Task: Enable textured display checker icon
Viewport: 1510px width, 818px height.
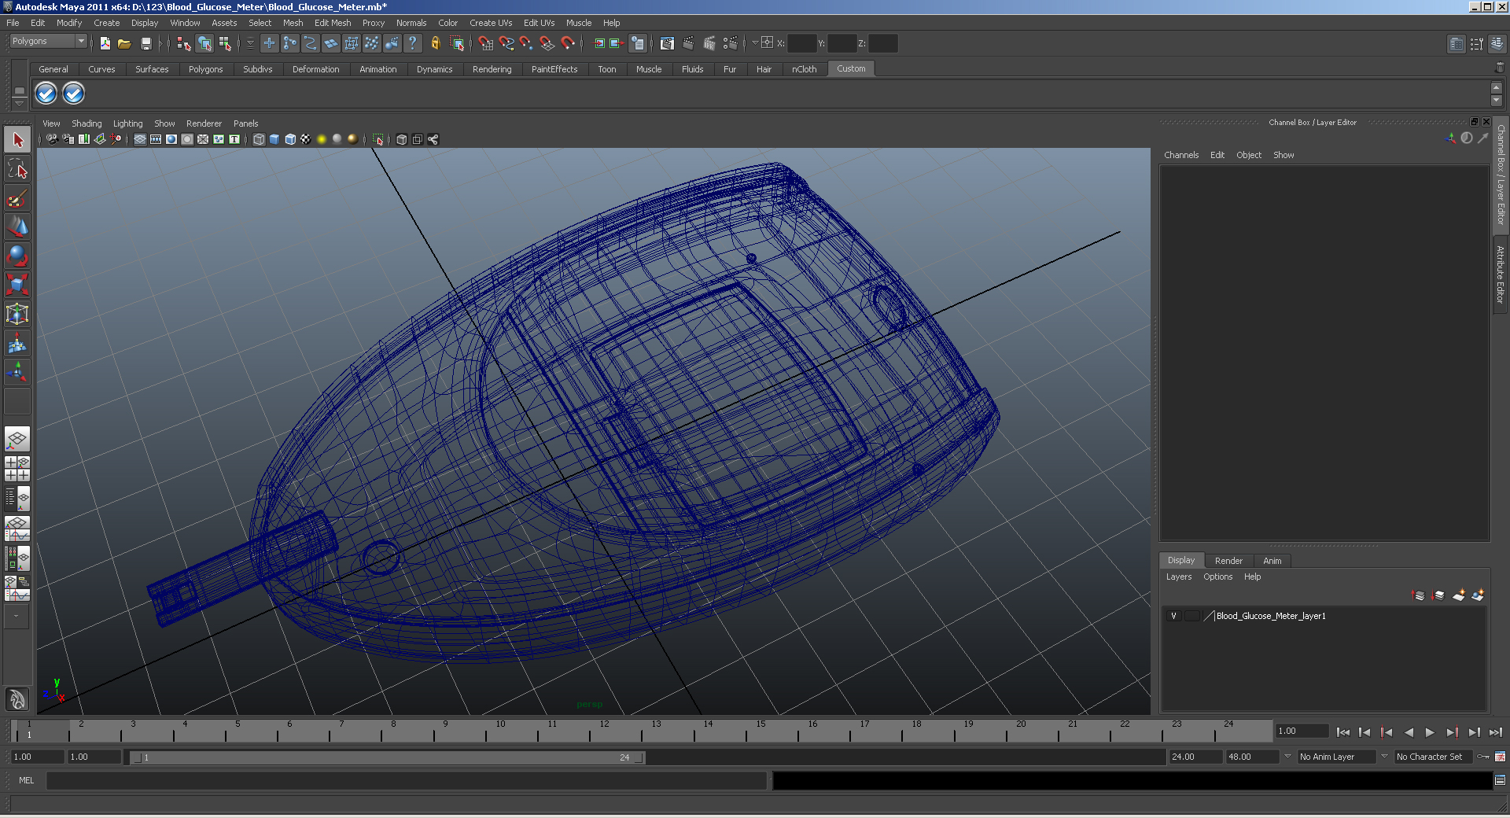Action: coord(306,139)
